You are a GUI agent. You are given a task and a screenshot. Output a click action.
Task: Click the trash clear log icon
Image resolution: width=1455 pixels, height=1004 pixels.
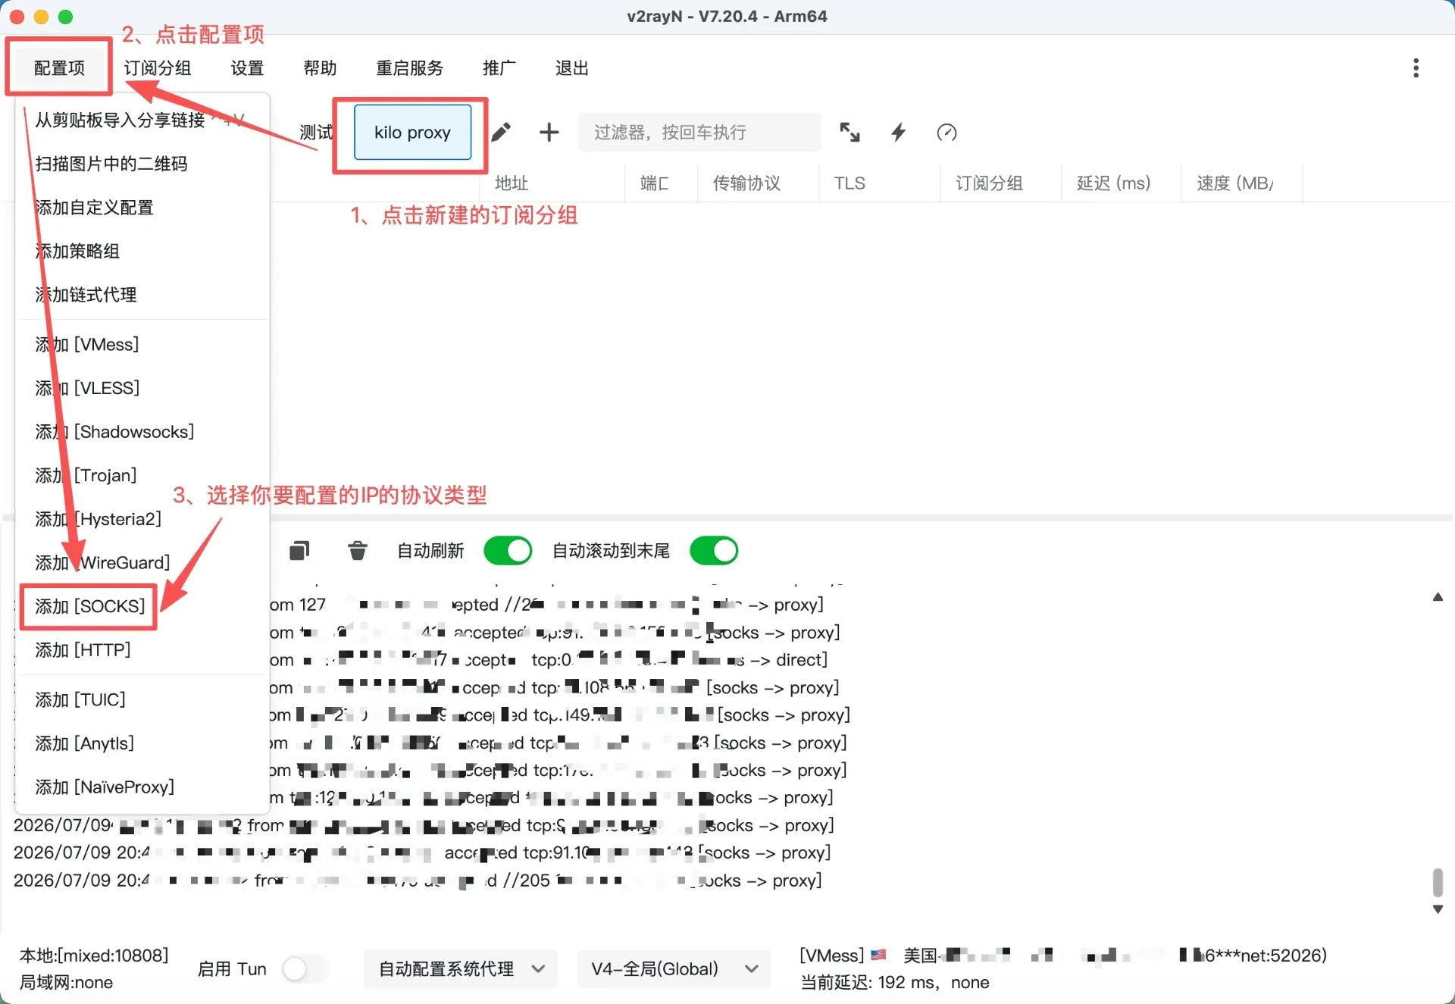tap(358, 551)
